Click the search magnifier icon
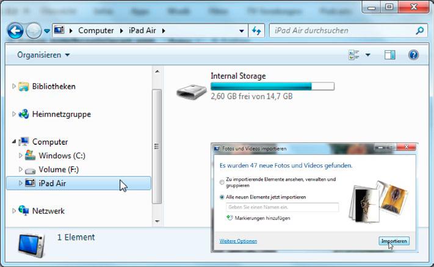This screenshot has height=267, width=434. [420, 31]
